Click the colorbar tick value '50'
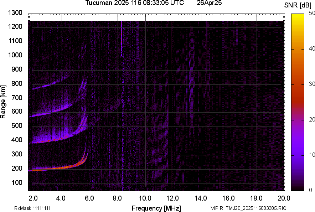This screenshot has height=212, width=315. coord(312,13)
